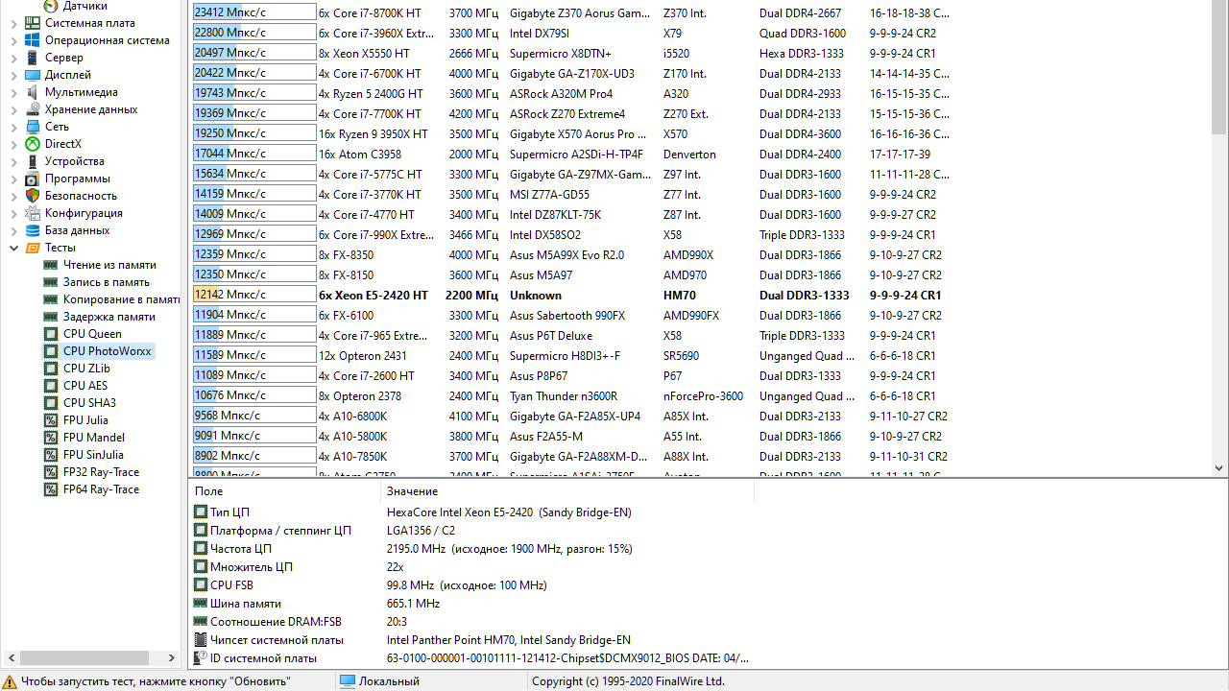The height and width of the screenshot is (691, 1229).
Task: Expand the Устройства tree node
Action: click(14, 161)
